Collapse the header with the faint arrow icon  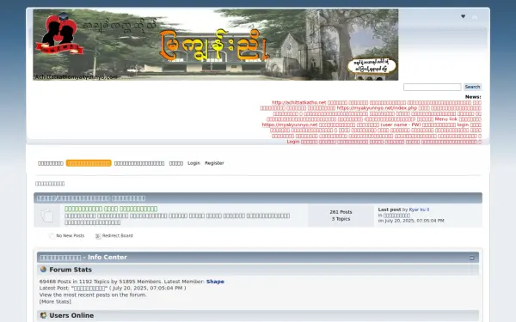tap(475, 17)
